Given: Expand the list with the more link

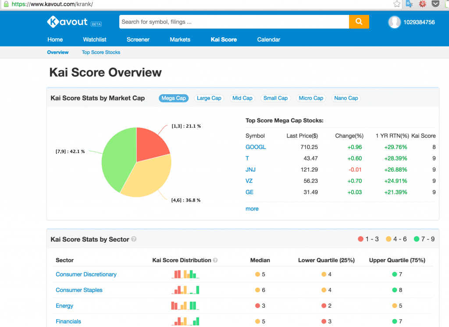Looking at the screenshot, I should 252,209.
